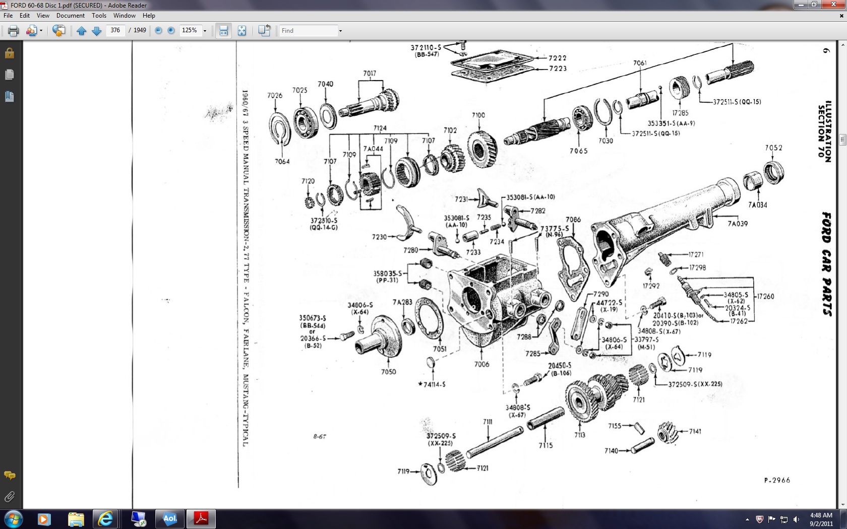Screen dimensions: 847x529
Task: Toggle scrolling fit-width page mode
Action: (223, 31)
